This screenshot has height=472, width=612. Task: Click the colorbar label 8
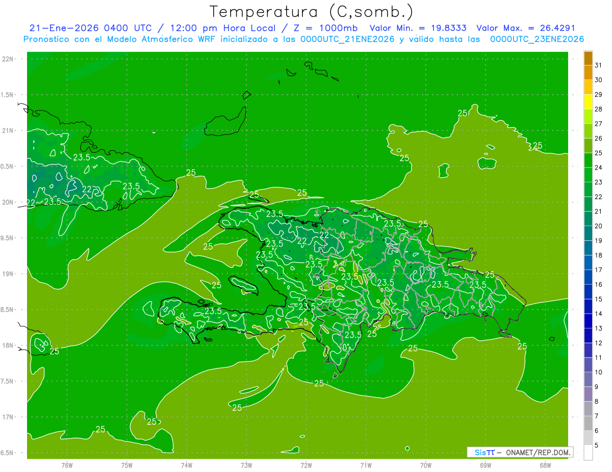click(x=597, y=401)
